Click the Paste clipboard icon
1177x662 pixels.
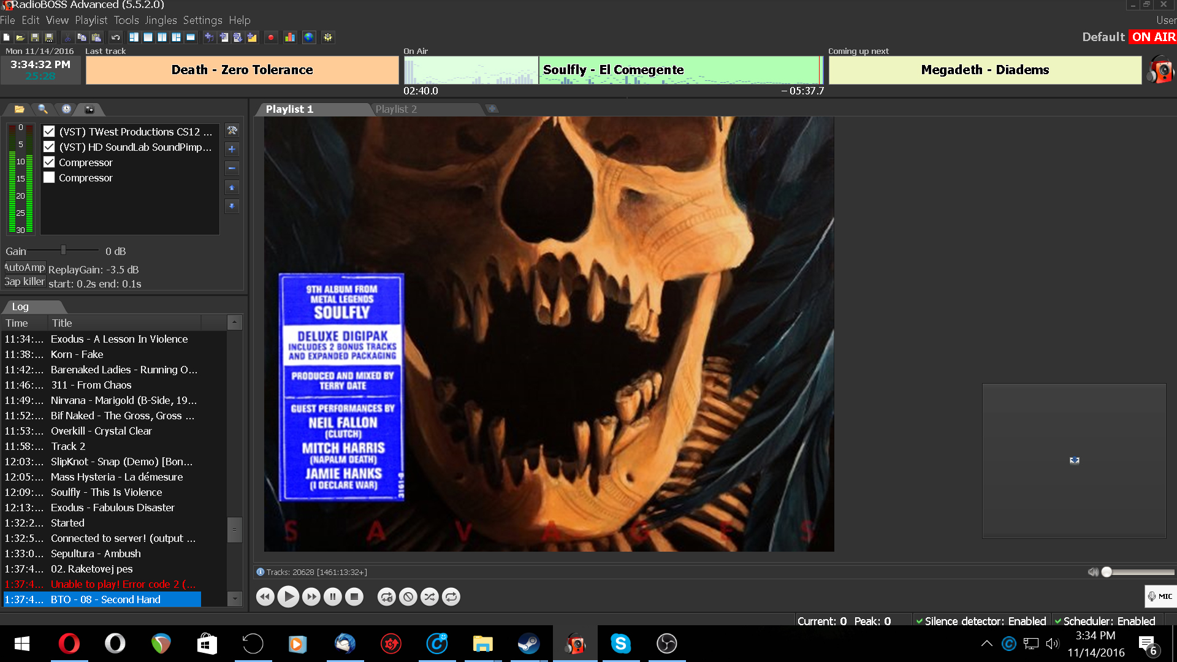[96, 37]
